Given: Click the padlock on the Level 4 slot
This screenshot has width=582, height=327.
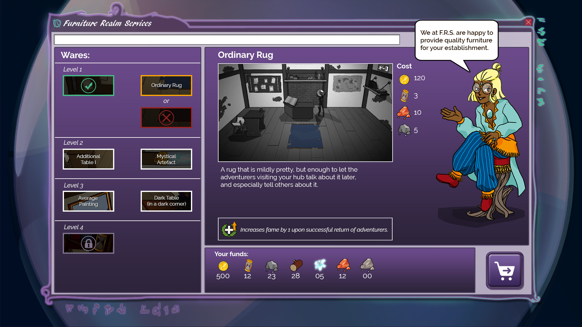Looking at the screenshot, I should [x=88, y=243].
